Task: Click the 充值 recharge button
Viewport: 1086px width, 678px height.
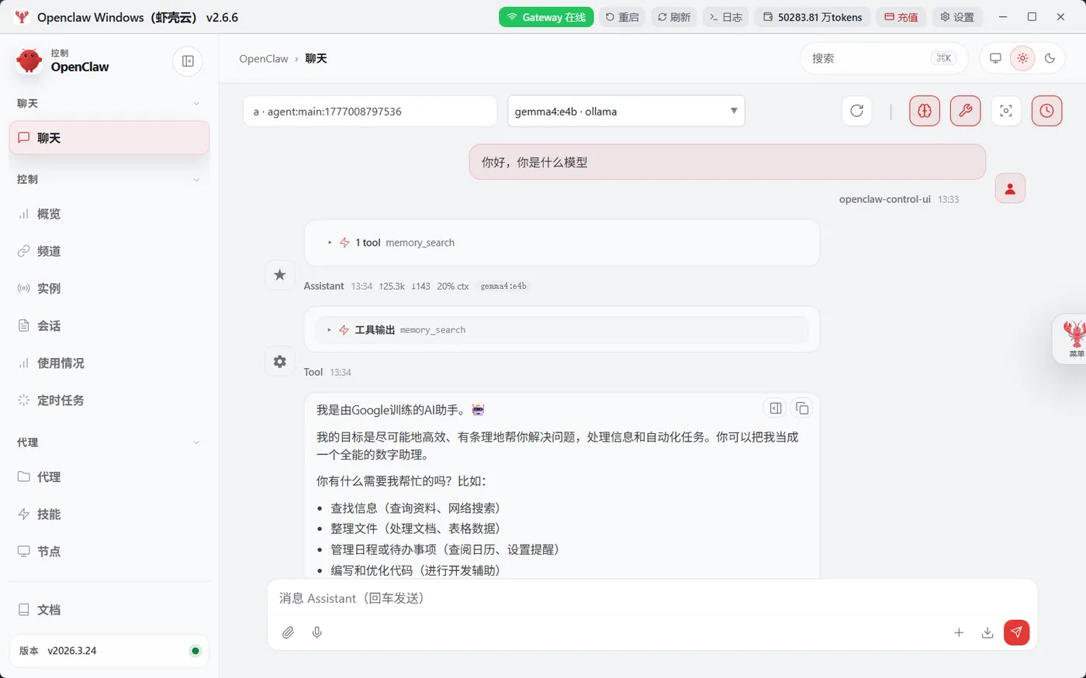Action: click(901, 17)
